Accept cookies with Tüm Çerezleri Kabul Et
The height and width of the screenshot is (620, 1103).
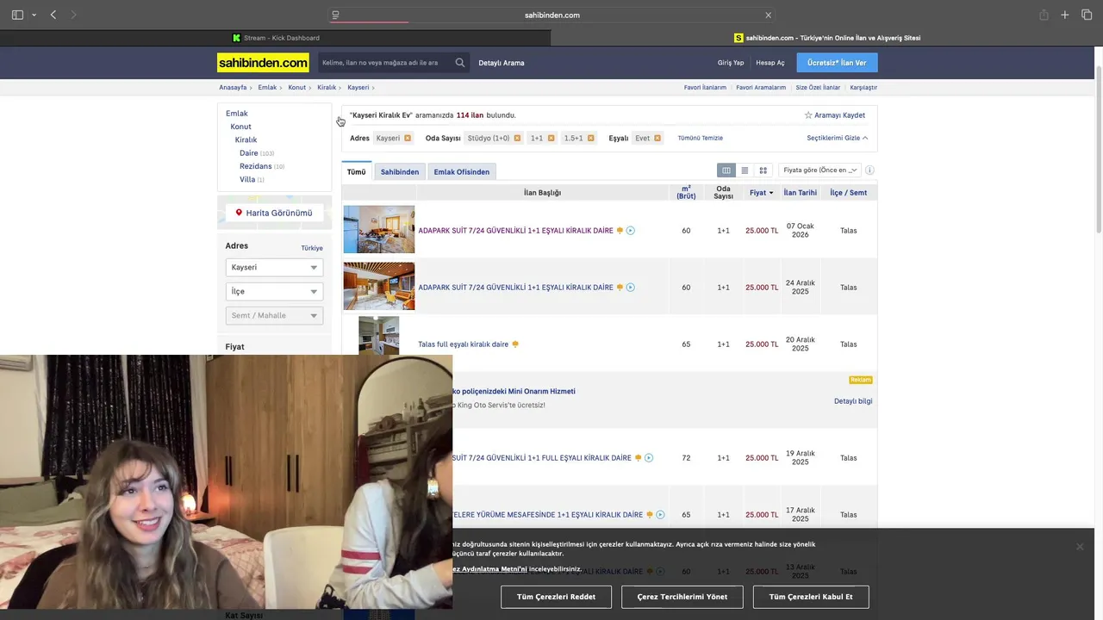pyautogui.click(x=811, y=597)
